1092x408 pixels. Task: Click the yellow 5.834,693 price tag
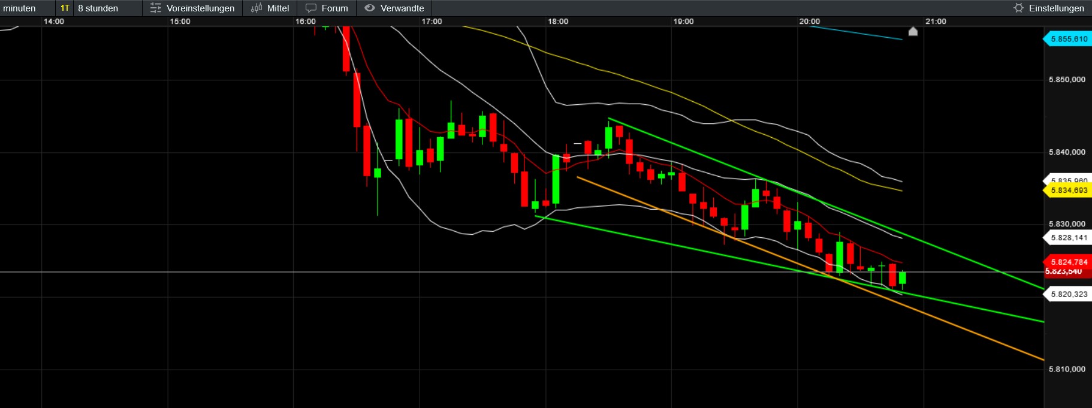click(x=1067, y=190)
